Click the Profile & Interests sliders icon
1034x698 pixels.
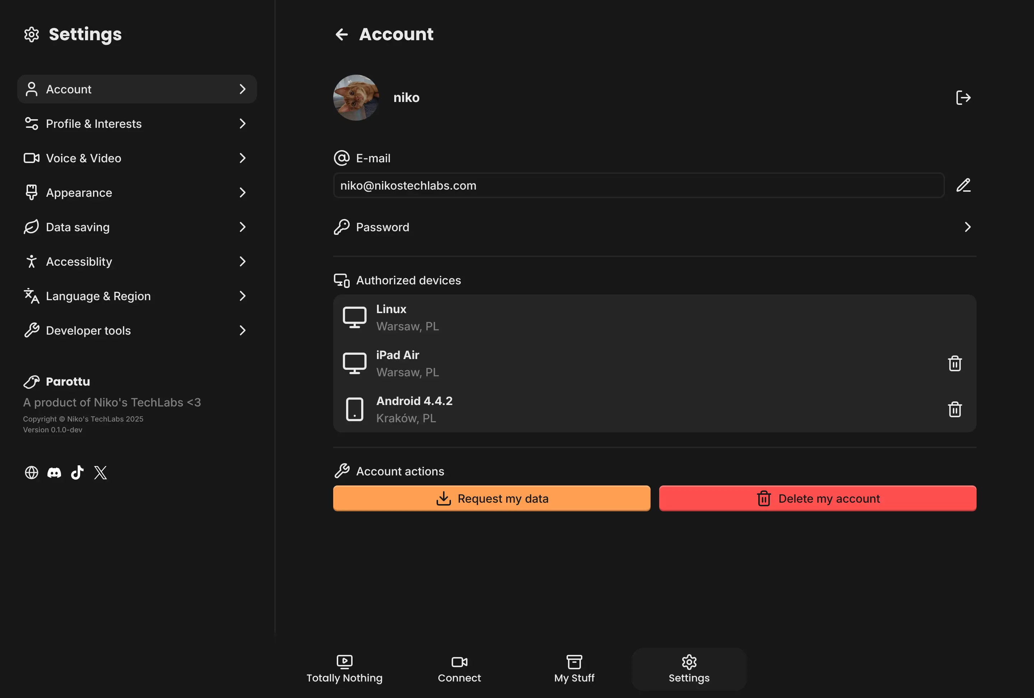tap(32, 124)
